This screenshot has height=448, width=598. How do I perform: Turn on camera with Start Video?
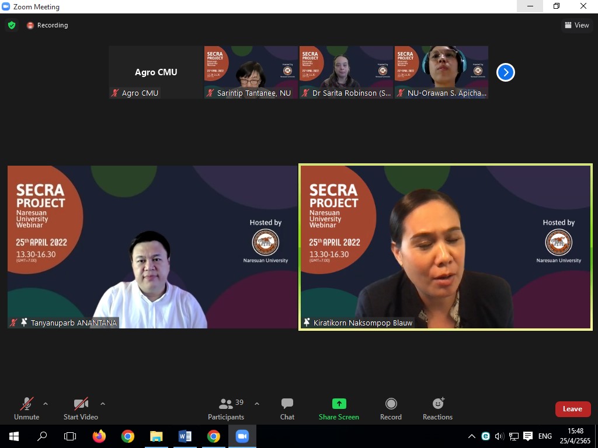point(81,409)
